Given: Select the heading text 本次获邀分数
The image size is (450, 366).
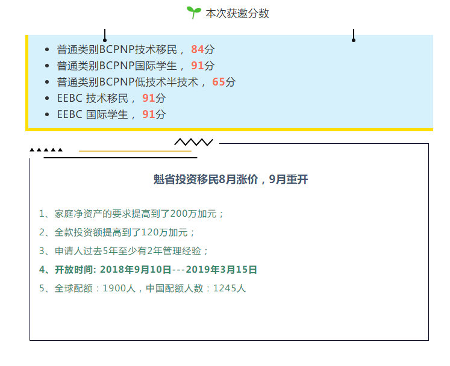Looking at the screenshot, I should [x=237, y=13].
